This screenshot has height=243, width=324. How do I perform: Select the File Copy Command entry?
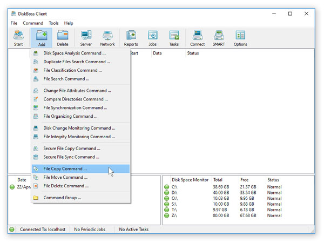coord(81,169)
